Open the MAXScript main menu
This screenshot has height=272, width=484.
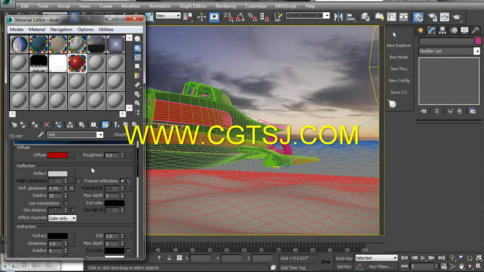click(286, 6)
